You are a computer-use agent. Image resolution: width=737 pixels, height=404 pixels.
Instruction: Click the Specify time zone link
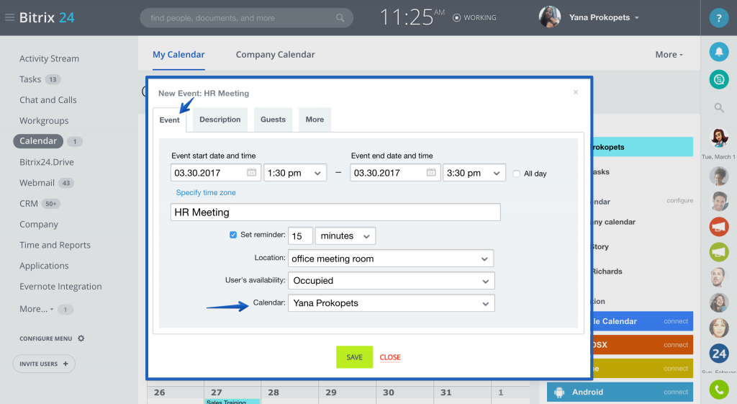(206, 192)
